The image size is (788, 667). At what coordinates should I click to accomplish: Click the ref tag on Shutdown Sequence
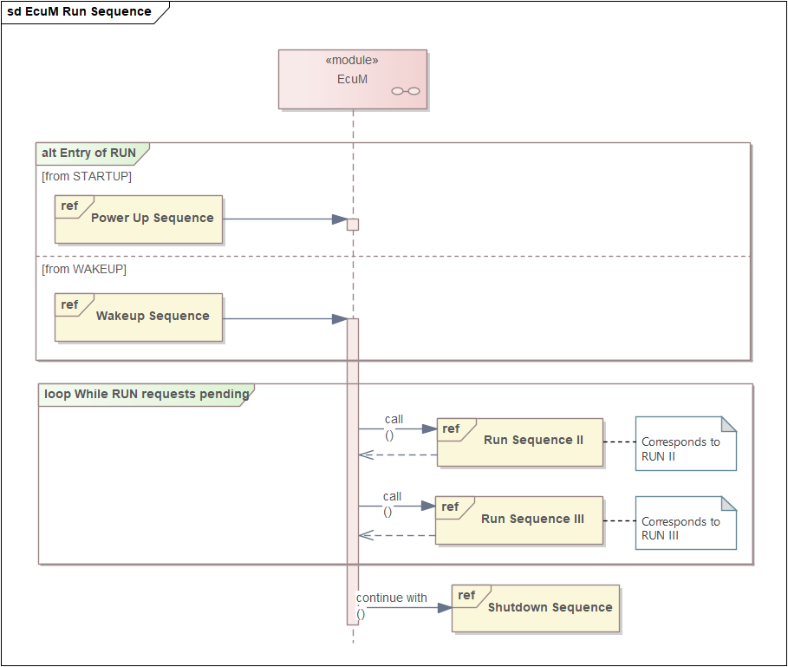[x=466, y=596]
